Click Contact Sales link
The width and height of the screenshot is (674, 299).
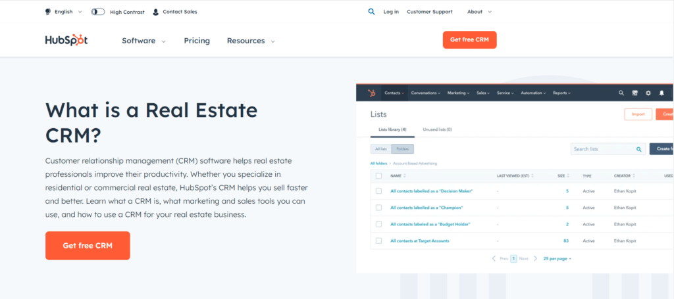180,12
